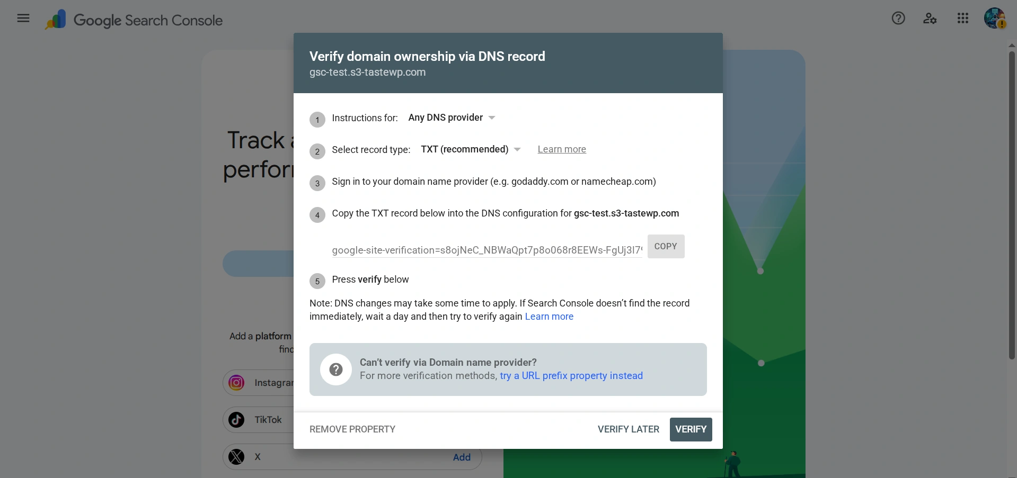
Task: Choose VERIFY LATER
Action: pos(629,429)
